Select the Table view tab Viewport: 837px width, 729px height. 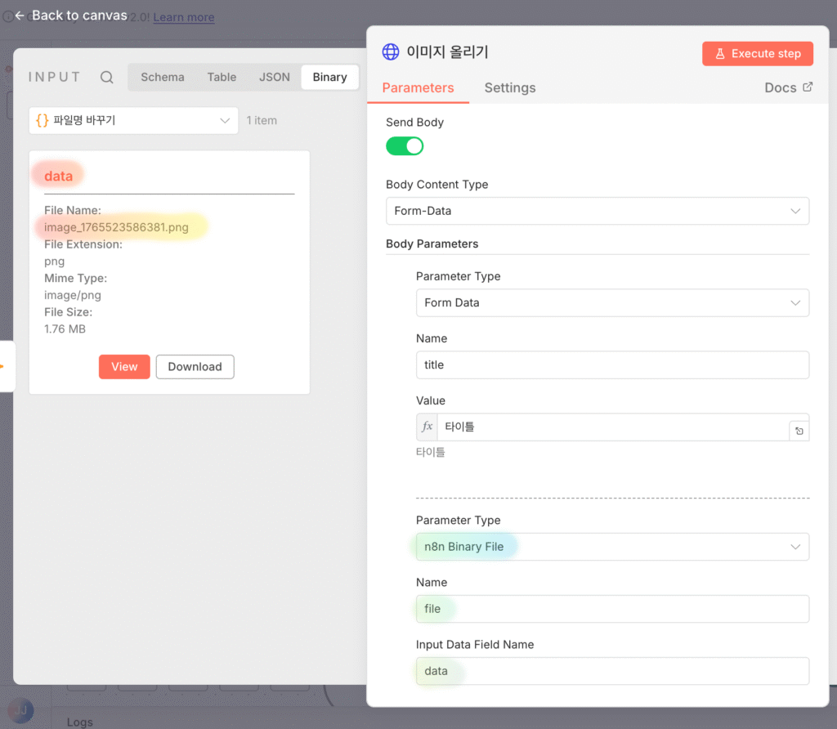[x=222, y=77]
